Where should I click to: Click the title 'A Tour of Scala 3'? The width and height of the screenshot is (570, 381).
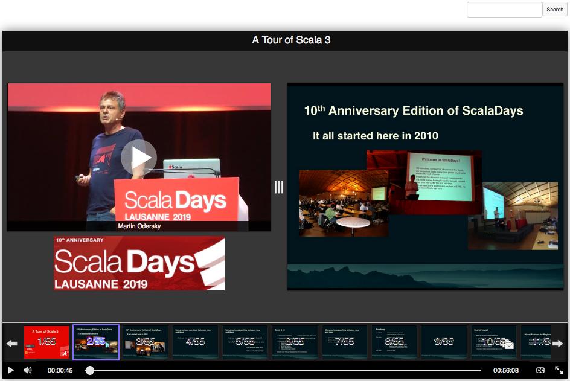(291, 40)
